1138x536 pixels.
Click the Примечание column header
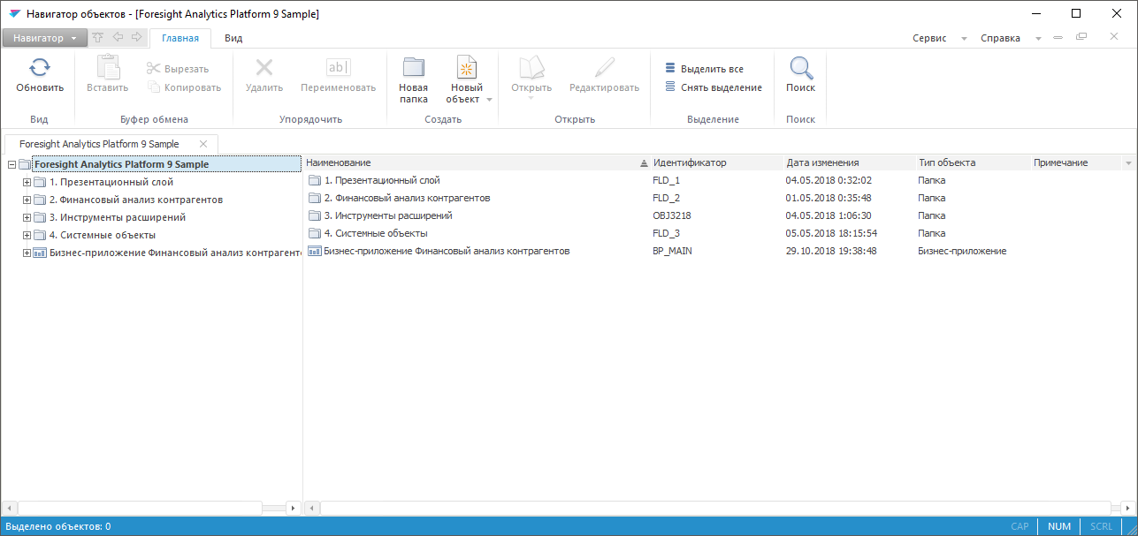pyautogui.click(x=1076, y=162)
